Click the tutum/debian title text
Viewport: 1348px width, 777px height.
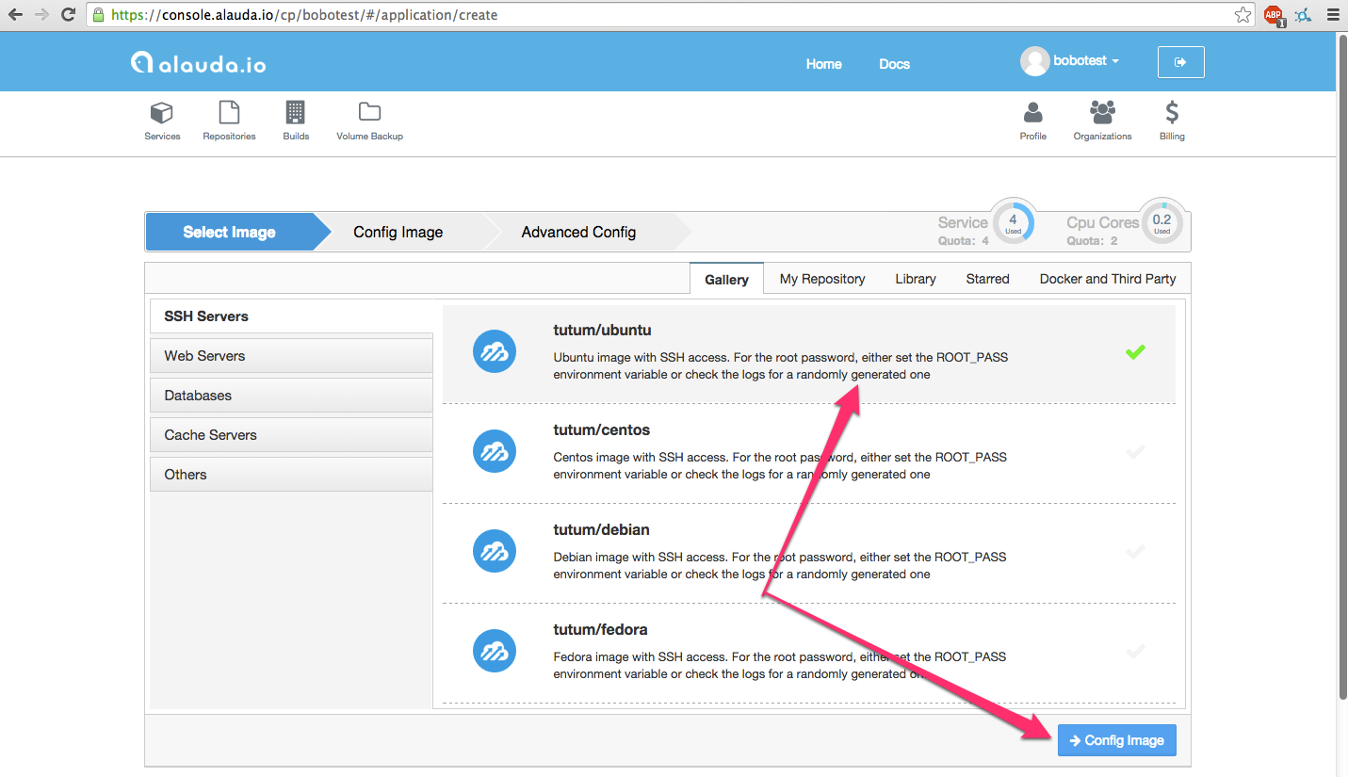pyautogui.click(x=601, y=530)
